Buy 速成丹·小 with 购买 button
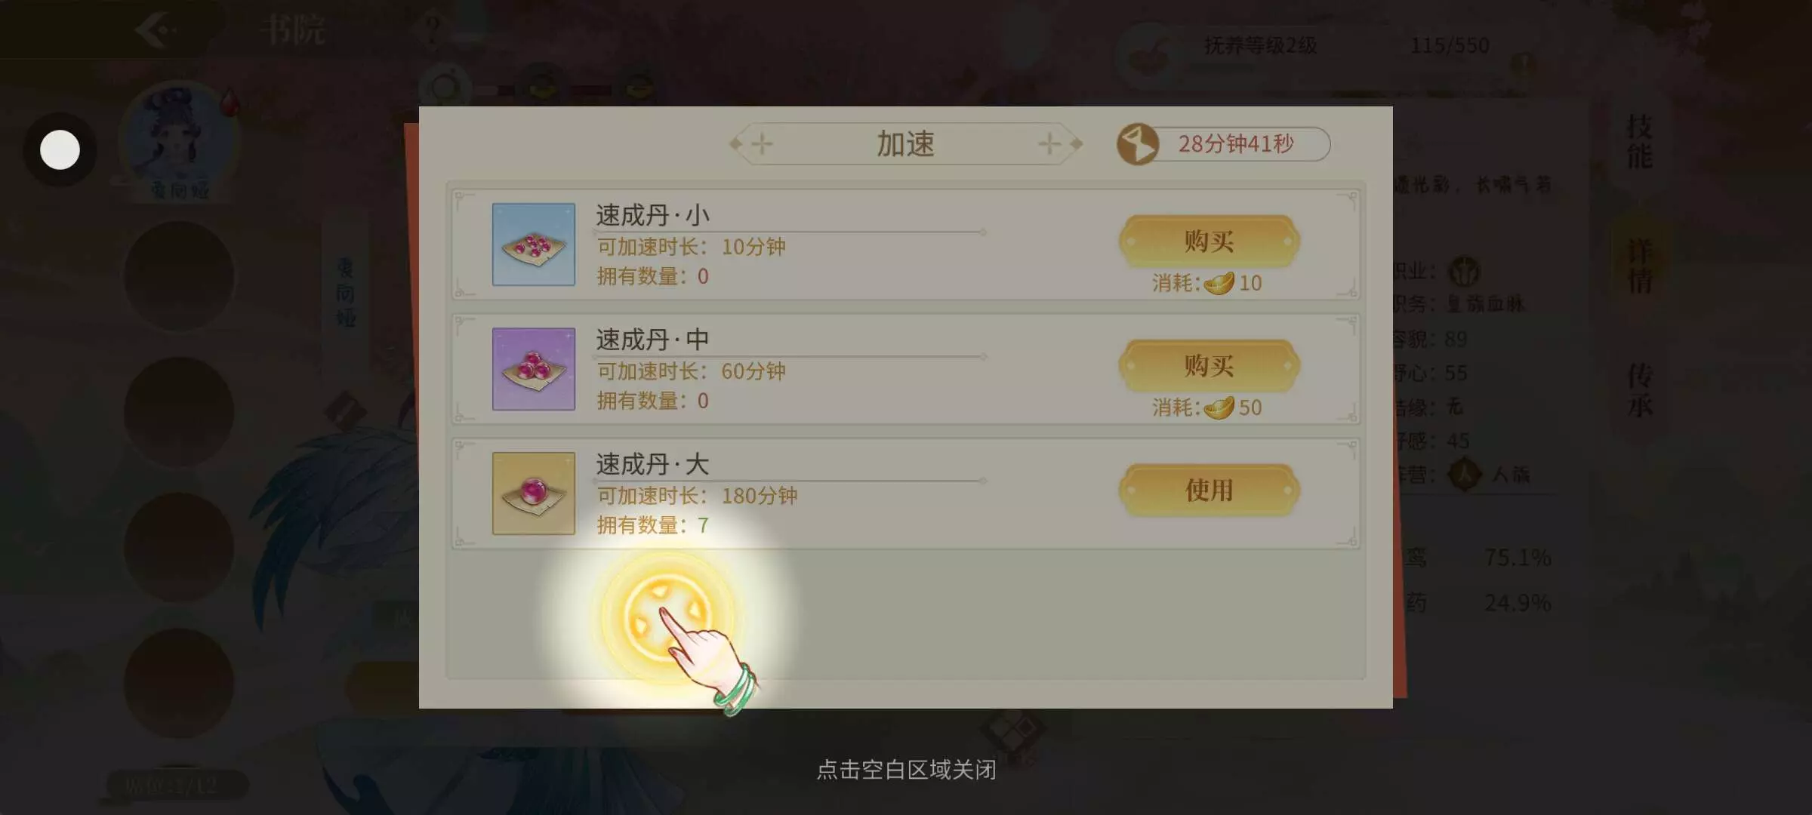 point(1209,241)
